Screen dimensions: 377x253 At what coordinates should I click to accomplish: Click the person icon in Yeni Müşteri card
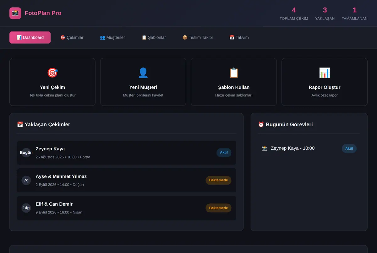click(143, 73)
